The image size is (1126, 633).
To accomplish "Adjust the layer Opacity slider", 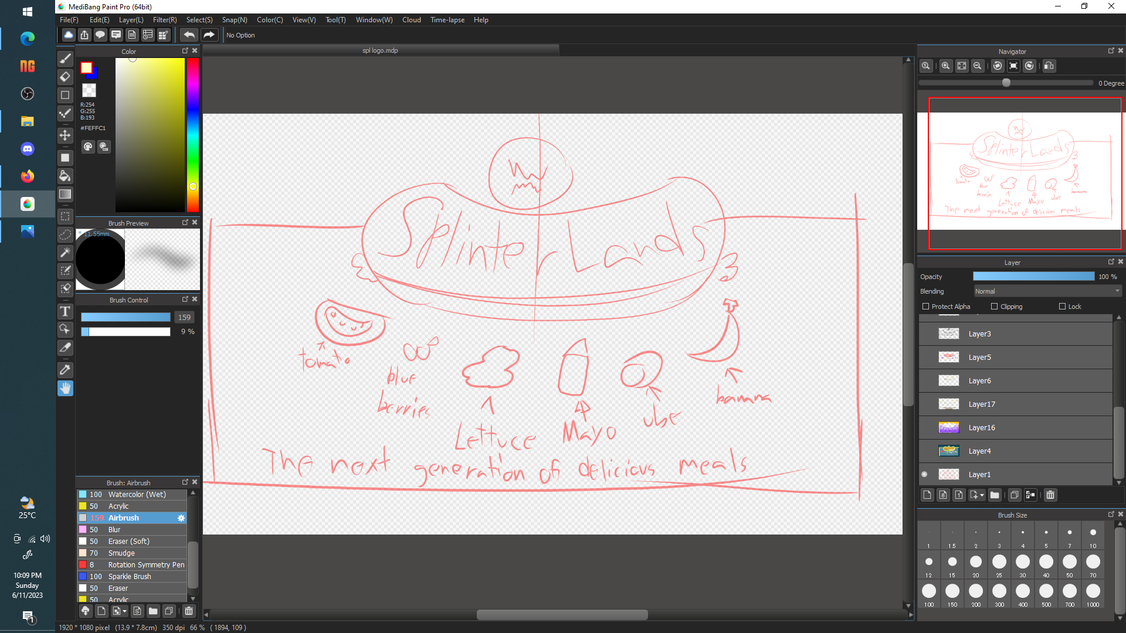I will pyautogui.click(x=1033, y=277).
